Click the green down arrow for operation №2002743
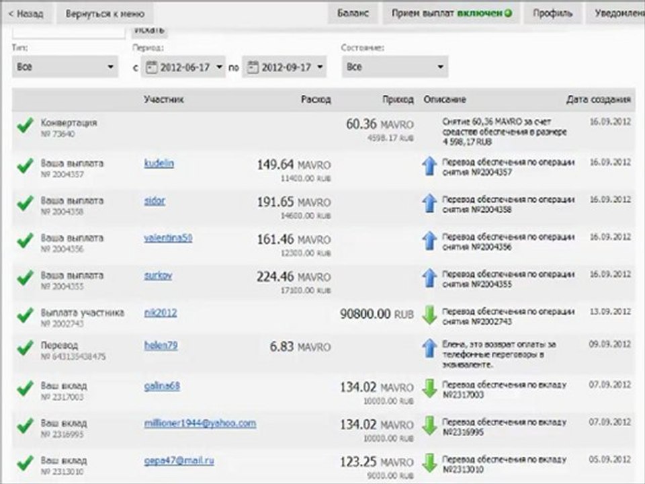Image resolution: width=645 pixels, height=484 pixels. [429, 315]
